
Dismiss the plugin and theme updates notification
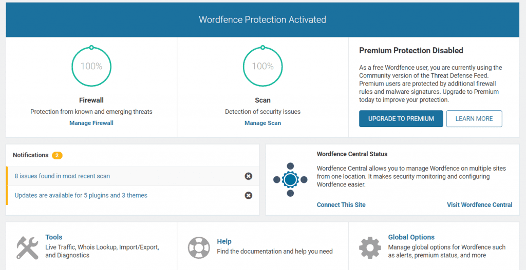249,195
